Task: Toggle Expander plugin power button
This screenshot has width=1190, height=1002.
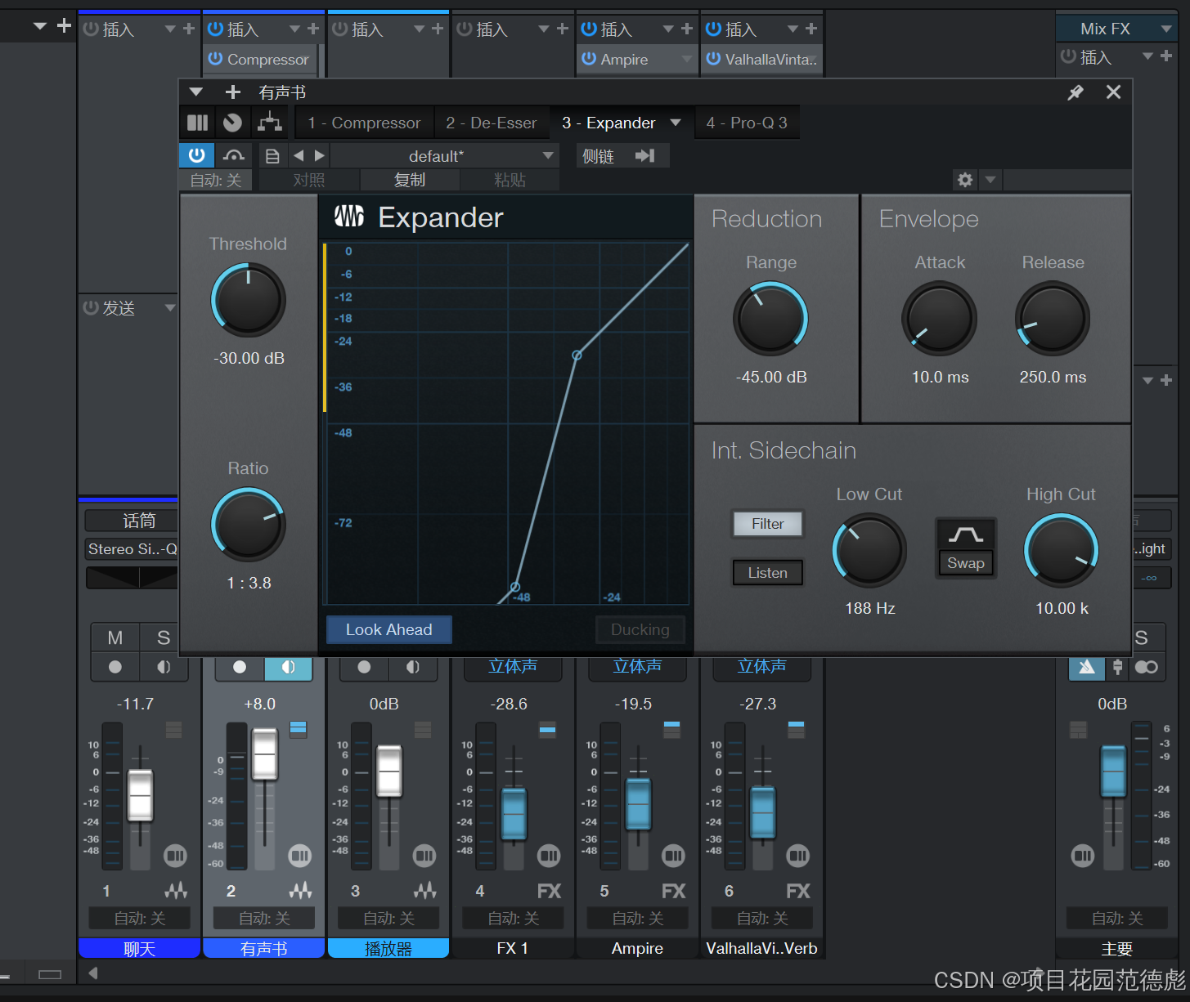Action: point(197,155)
